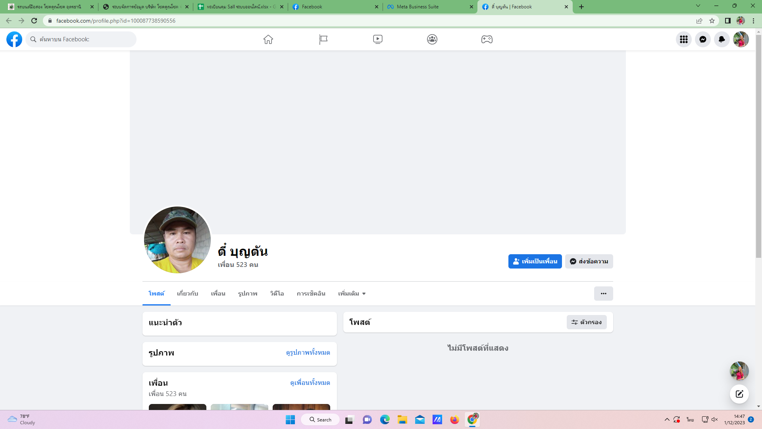Open the ตัวกรอง posts filter
The image size is (762, 429).
tap(586, 322)
